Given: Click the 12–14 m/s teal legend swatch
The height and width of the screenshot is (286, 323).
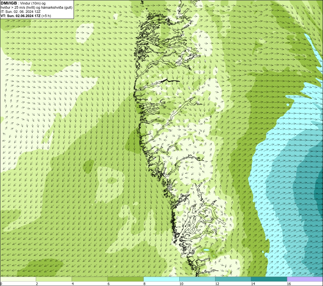Looking at the screenshot, I should point(233,279).
